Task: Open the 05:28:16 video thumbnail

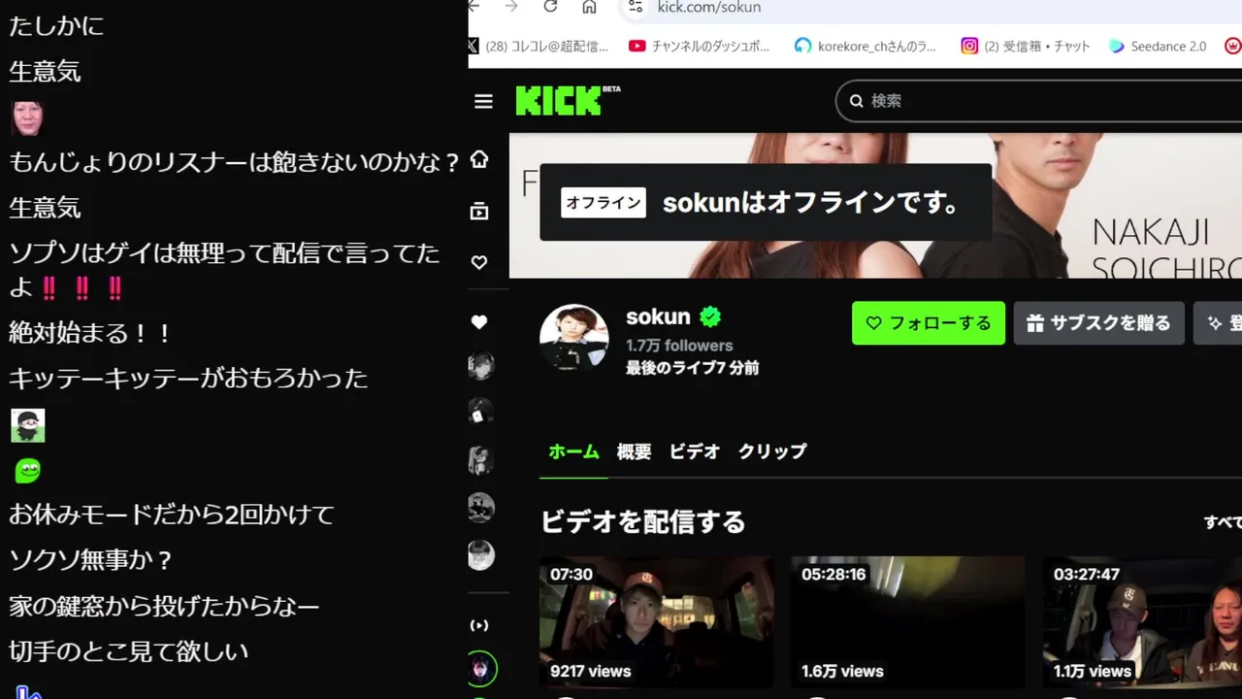Action: pyautogui.click(x=908, y=622)
